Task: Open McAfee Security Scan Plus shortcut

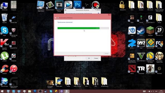Action: 14,31
